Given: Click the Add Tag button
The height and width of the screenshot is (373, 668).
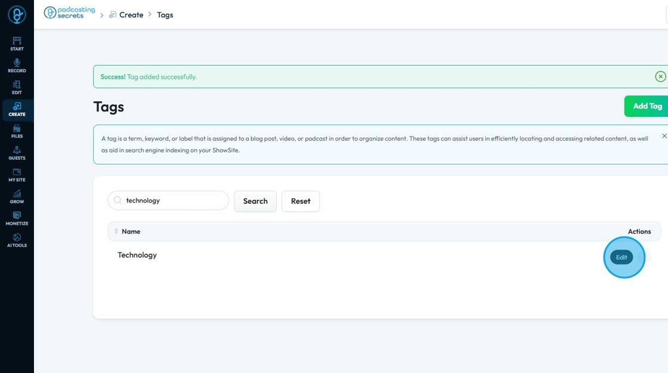Looking at the screenshot, I should click(647, 106).
